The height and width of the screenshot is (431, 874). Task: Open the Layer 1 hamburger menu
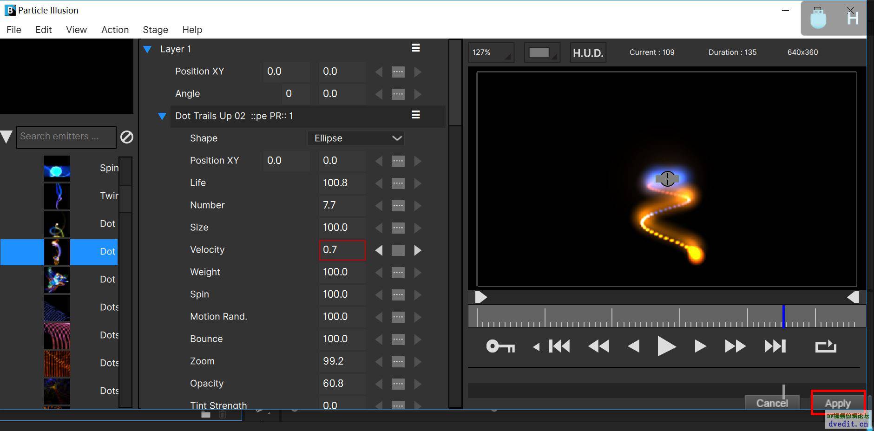[416, 48]
